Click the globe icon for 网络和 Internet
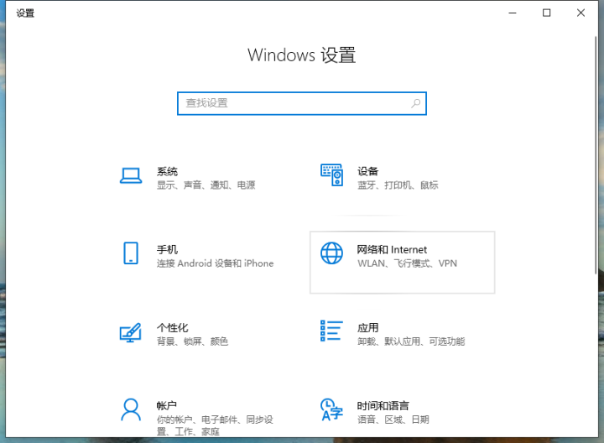This screenshot has width=604, height=443. (331, 253)
